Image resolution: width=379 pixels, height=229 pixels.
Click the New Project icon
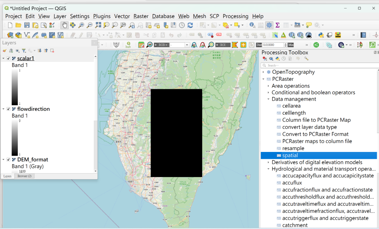10,25
